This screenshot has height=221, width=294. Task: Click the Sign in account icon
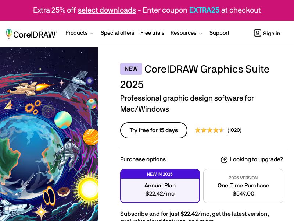pyautogui.click(x=258, y=33)
